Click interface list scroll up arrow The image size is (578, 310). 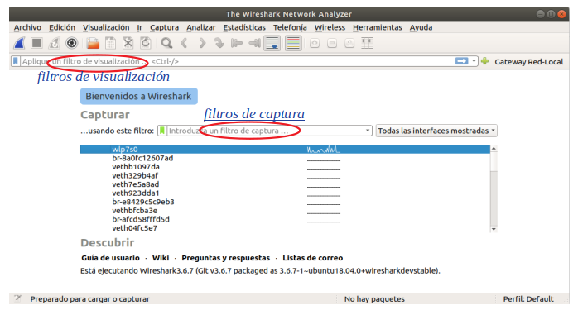pos(494,148)
